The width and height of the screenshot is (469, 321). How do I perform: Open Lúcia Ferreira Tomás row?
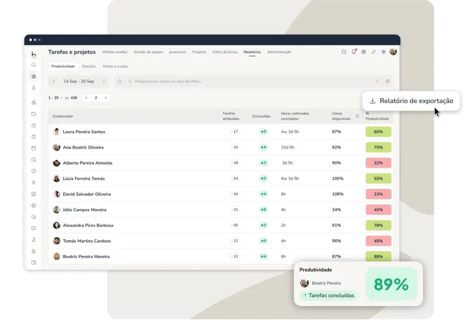pos(221,179)
